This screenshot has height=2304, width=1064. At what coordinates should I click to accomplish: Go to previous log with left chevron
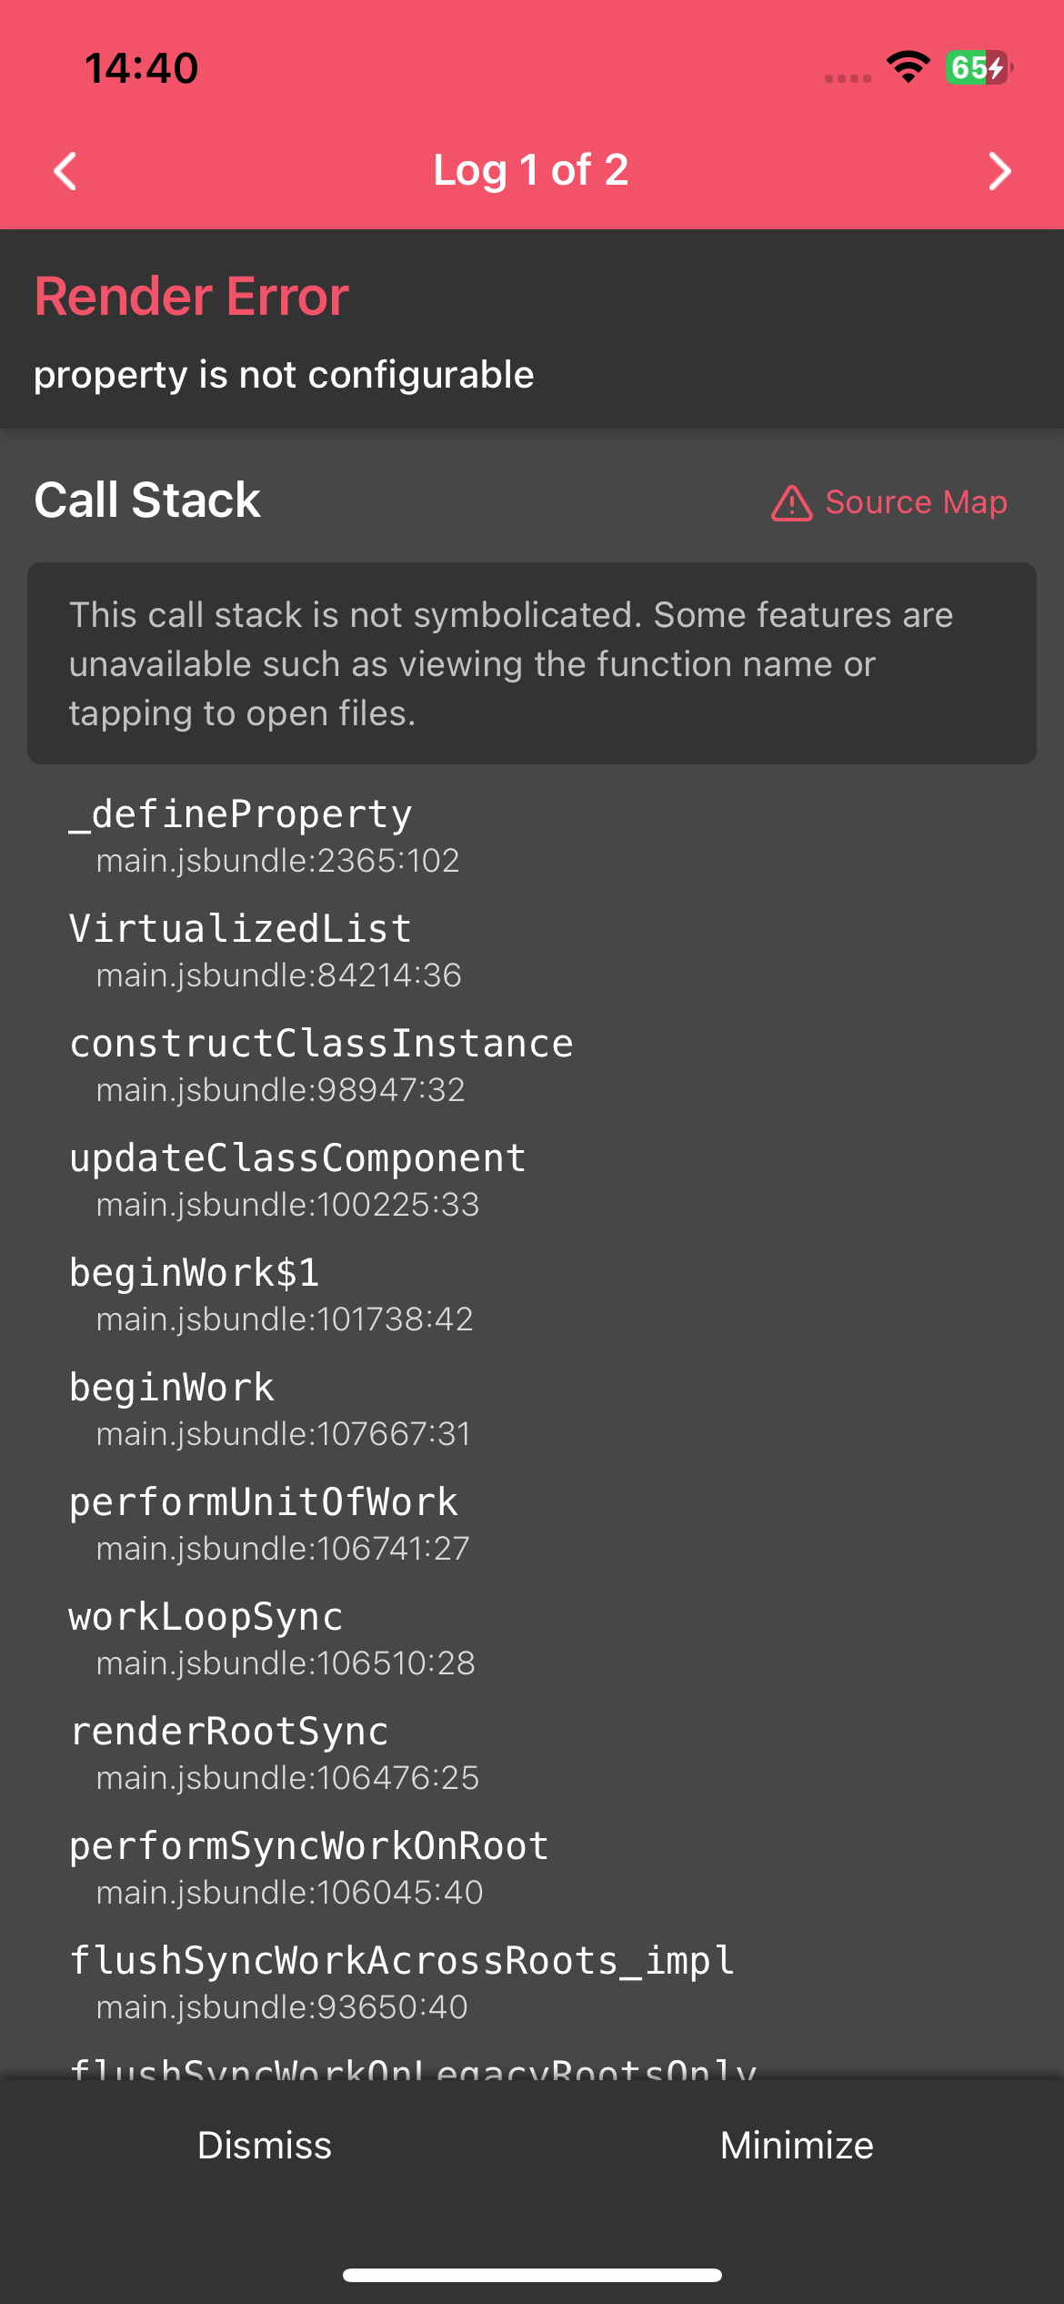[x=65, y=171]
